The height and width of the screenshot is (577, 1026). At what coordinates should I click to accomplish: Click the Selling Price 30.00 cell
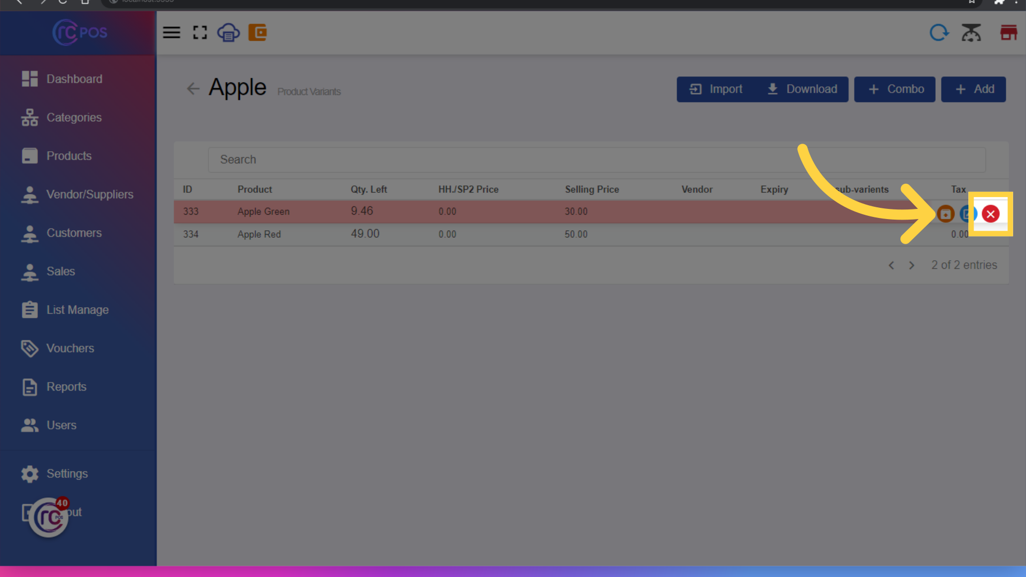576,212
